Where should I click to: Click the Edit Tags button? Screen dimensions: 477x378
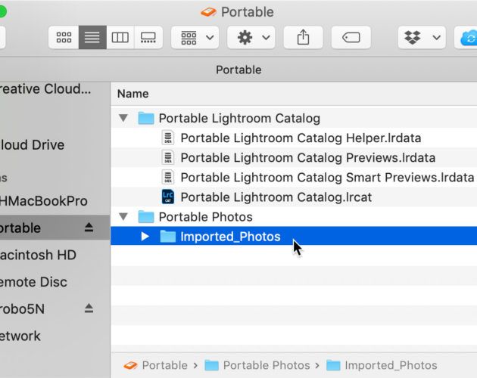tap(351, 38)
